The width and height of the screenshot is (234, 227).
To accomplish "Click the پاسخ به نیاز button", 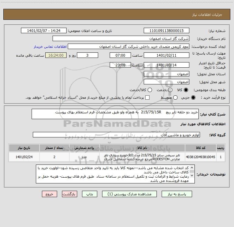I will point(177,194).
